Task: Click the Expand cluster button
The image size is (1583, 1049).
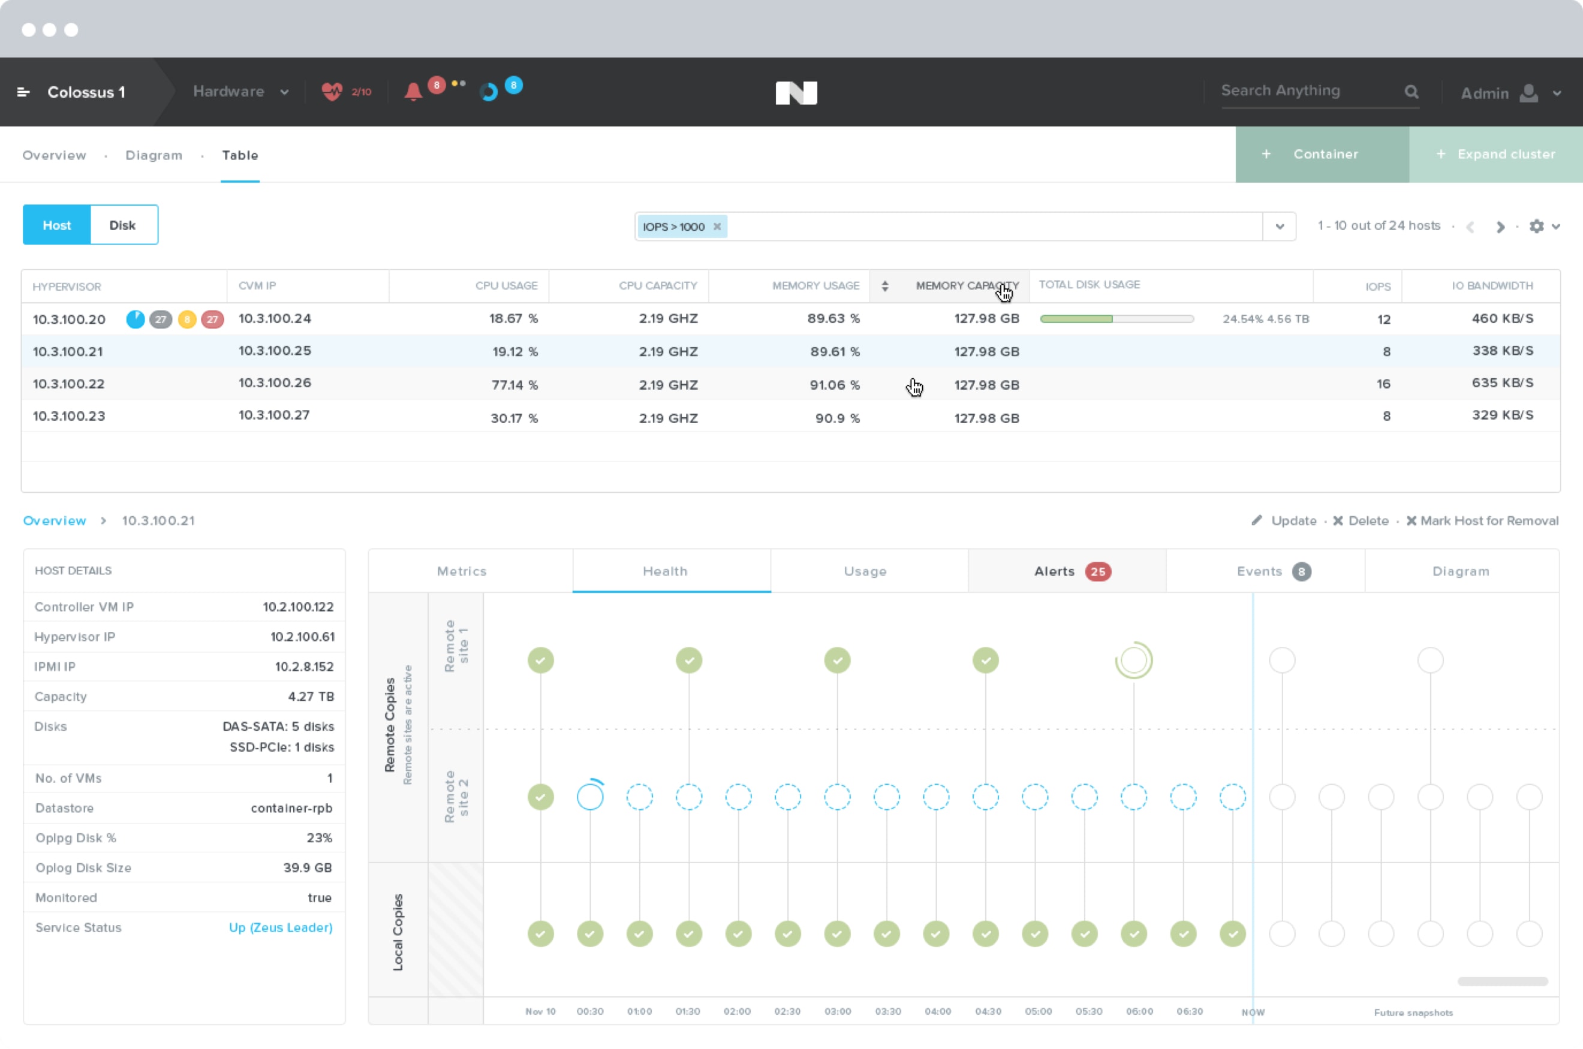Action: point(1496,155)
